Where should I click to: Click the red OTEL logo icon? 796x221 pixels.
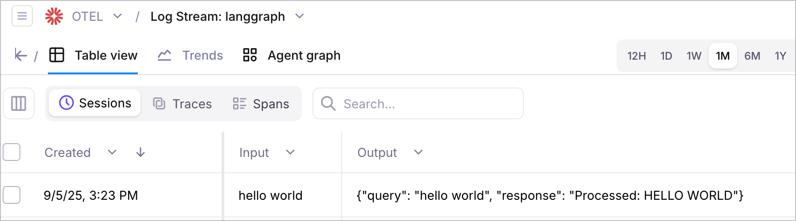pyautogui.click(x=54, y=16)
